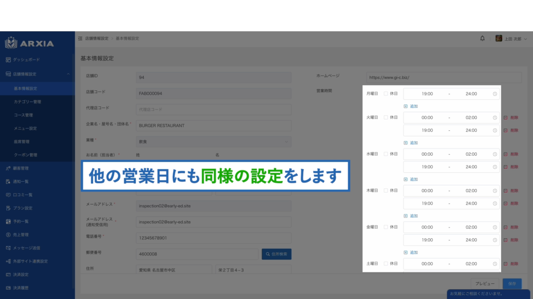Click the clock icon in the 木曜日 00:00 row

495,191
